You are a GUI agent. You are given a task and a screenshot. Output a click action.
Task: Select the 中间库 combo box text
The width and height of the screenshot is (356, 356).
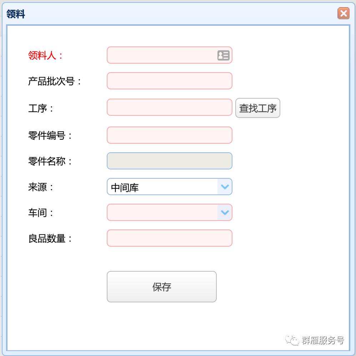pos(162,187)
